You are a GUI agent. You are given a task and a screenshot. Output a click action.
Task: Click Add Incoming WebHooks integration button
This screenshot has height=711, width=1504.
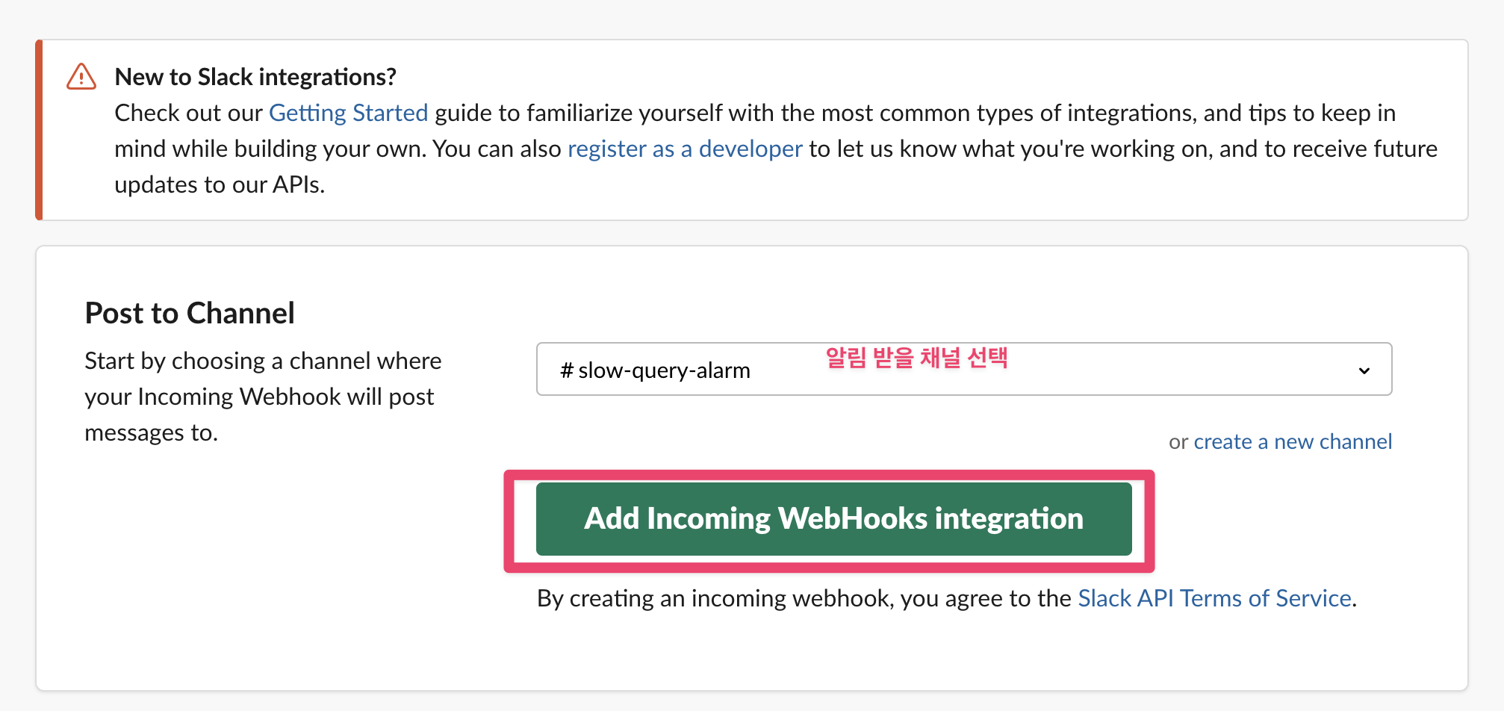point(833,518)
